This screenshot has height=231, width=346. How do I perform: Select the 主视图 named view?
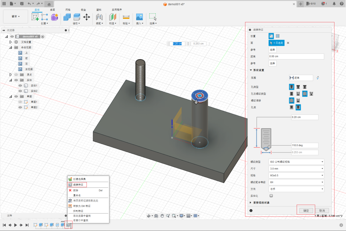[29, 69]
